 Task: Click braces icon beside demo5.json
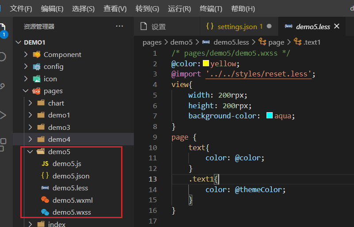pyautogui.click(x=45, y=176)
